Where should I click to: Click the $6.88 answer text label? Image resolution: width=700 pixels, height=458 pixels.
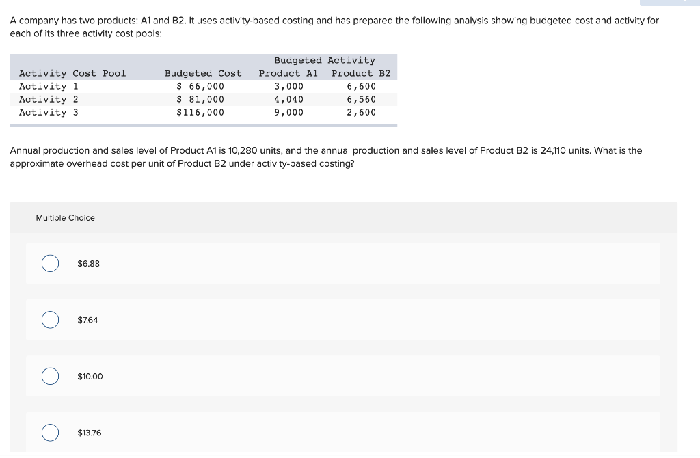coord(90,263)
